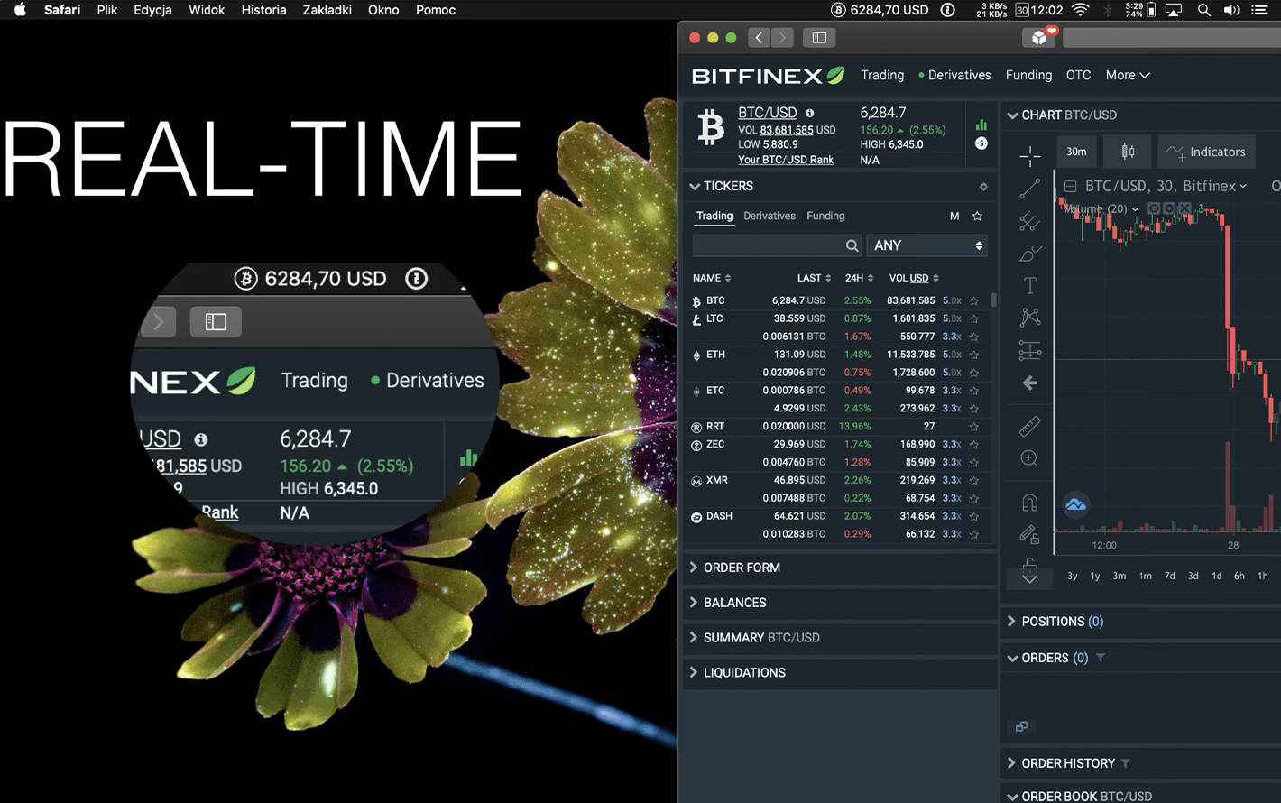
Task: Go back in Safari
Action: pyautogui.click(x=759, y=38)
